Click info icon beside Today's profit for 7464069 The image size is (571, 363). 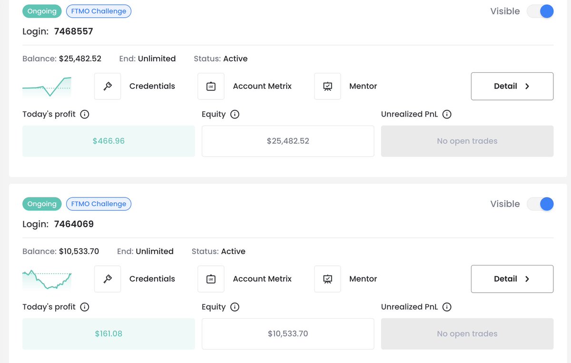[x=85, y=307]
